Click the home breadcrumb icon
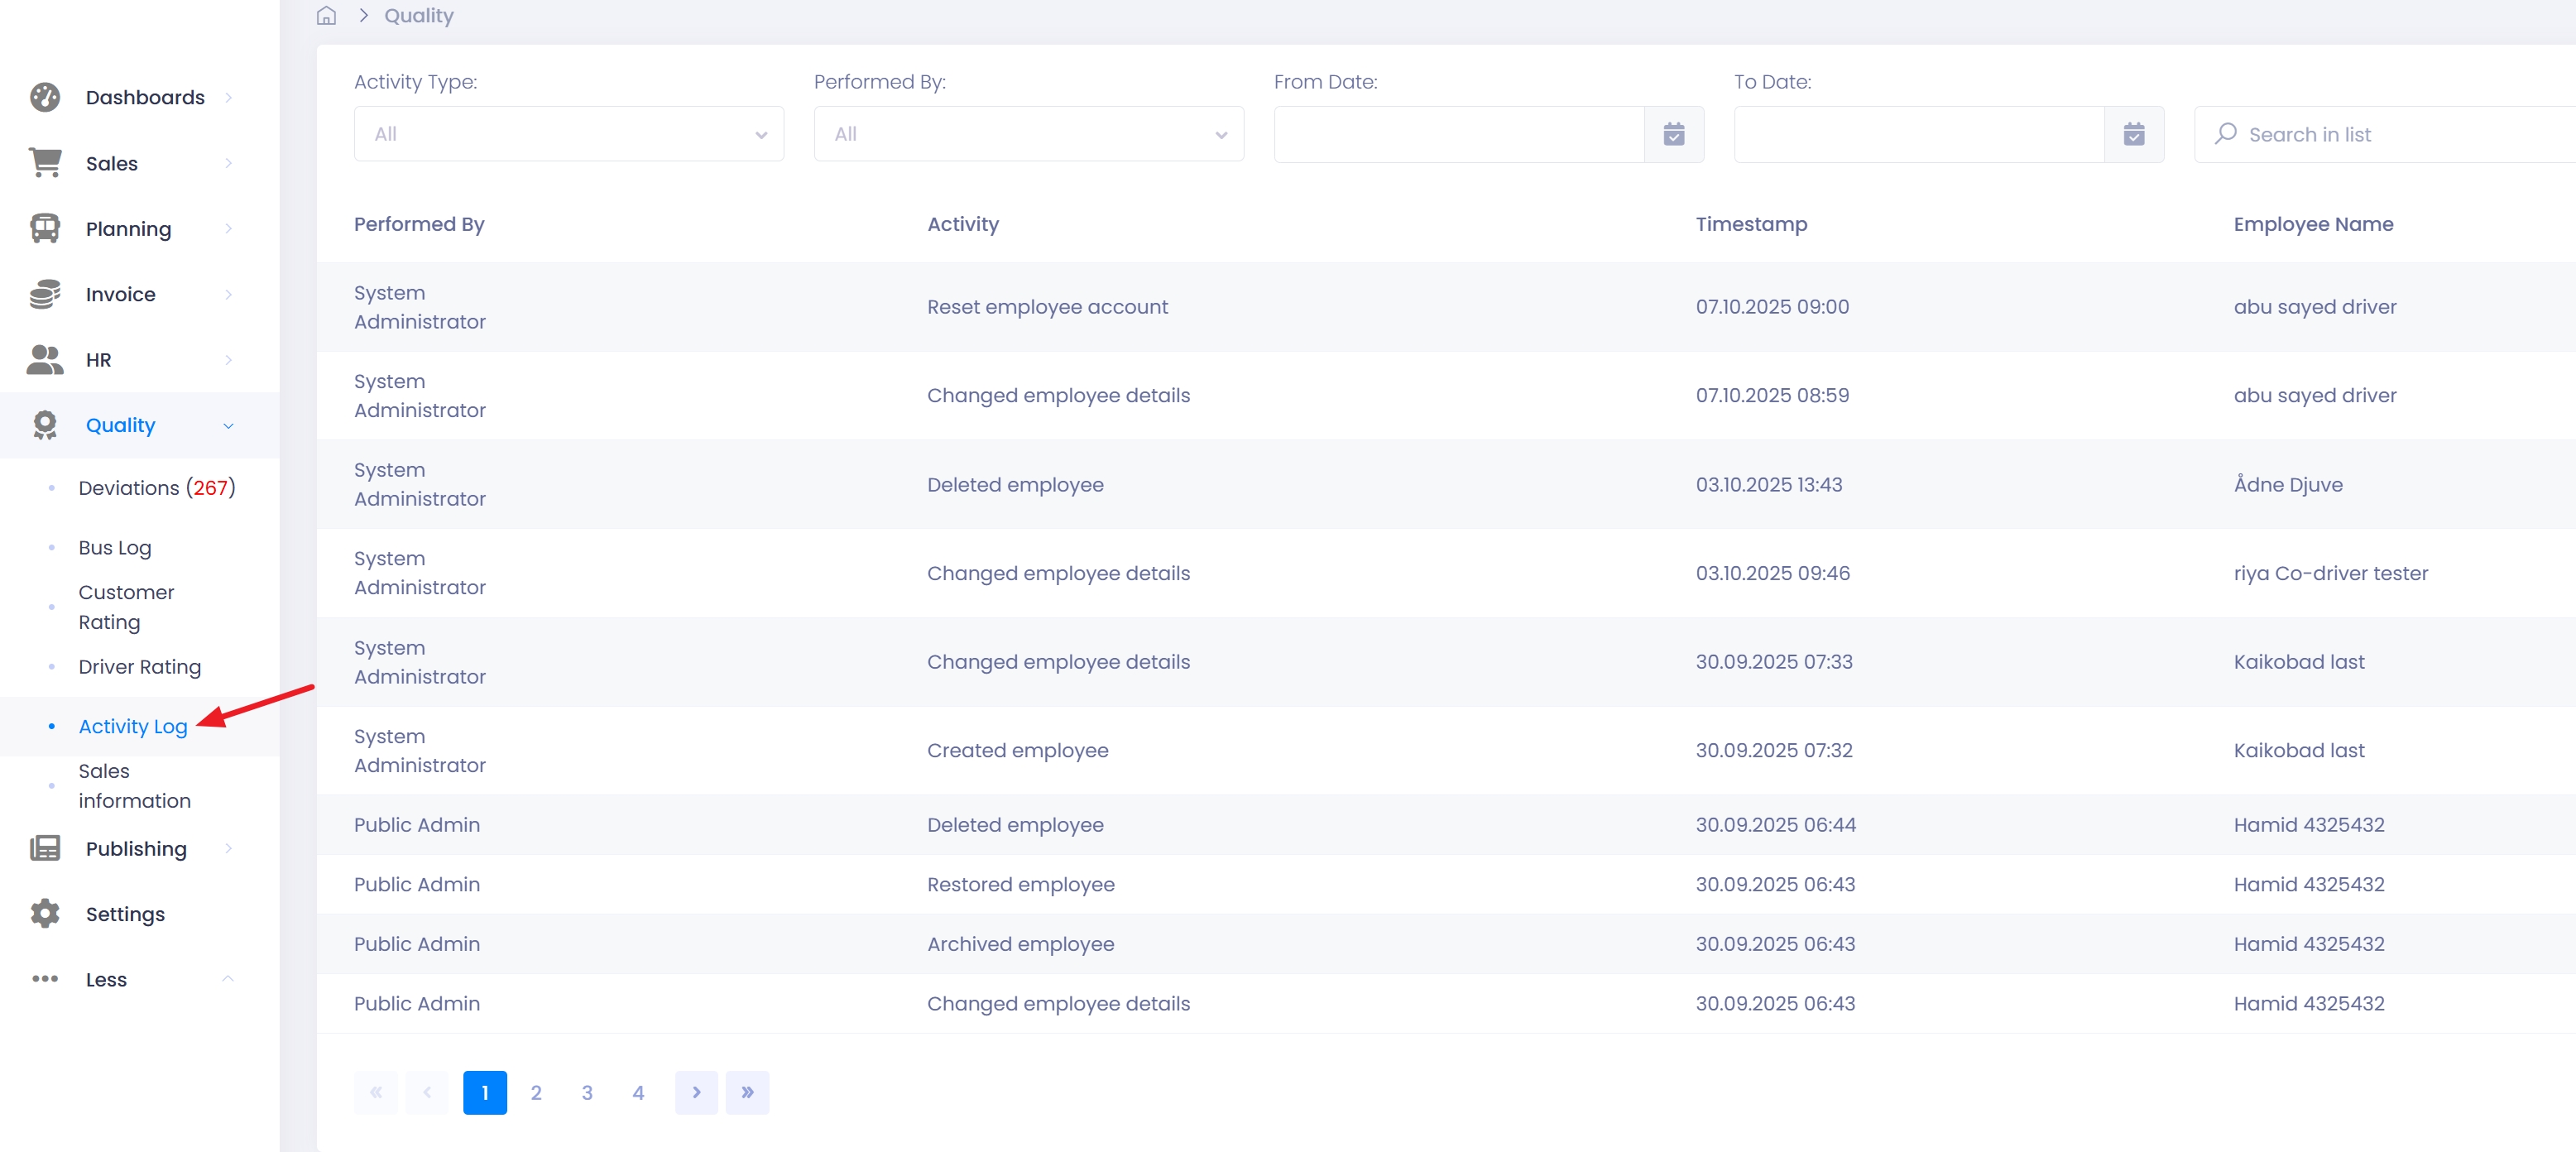Screen dimensions: 2576x1152 coord(326,16)
